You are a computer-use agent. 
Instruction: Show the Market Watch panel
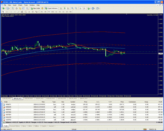[x=13, y=8]
